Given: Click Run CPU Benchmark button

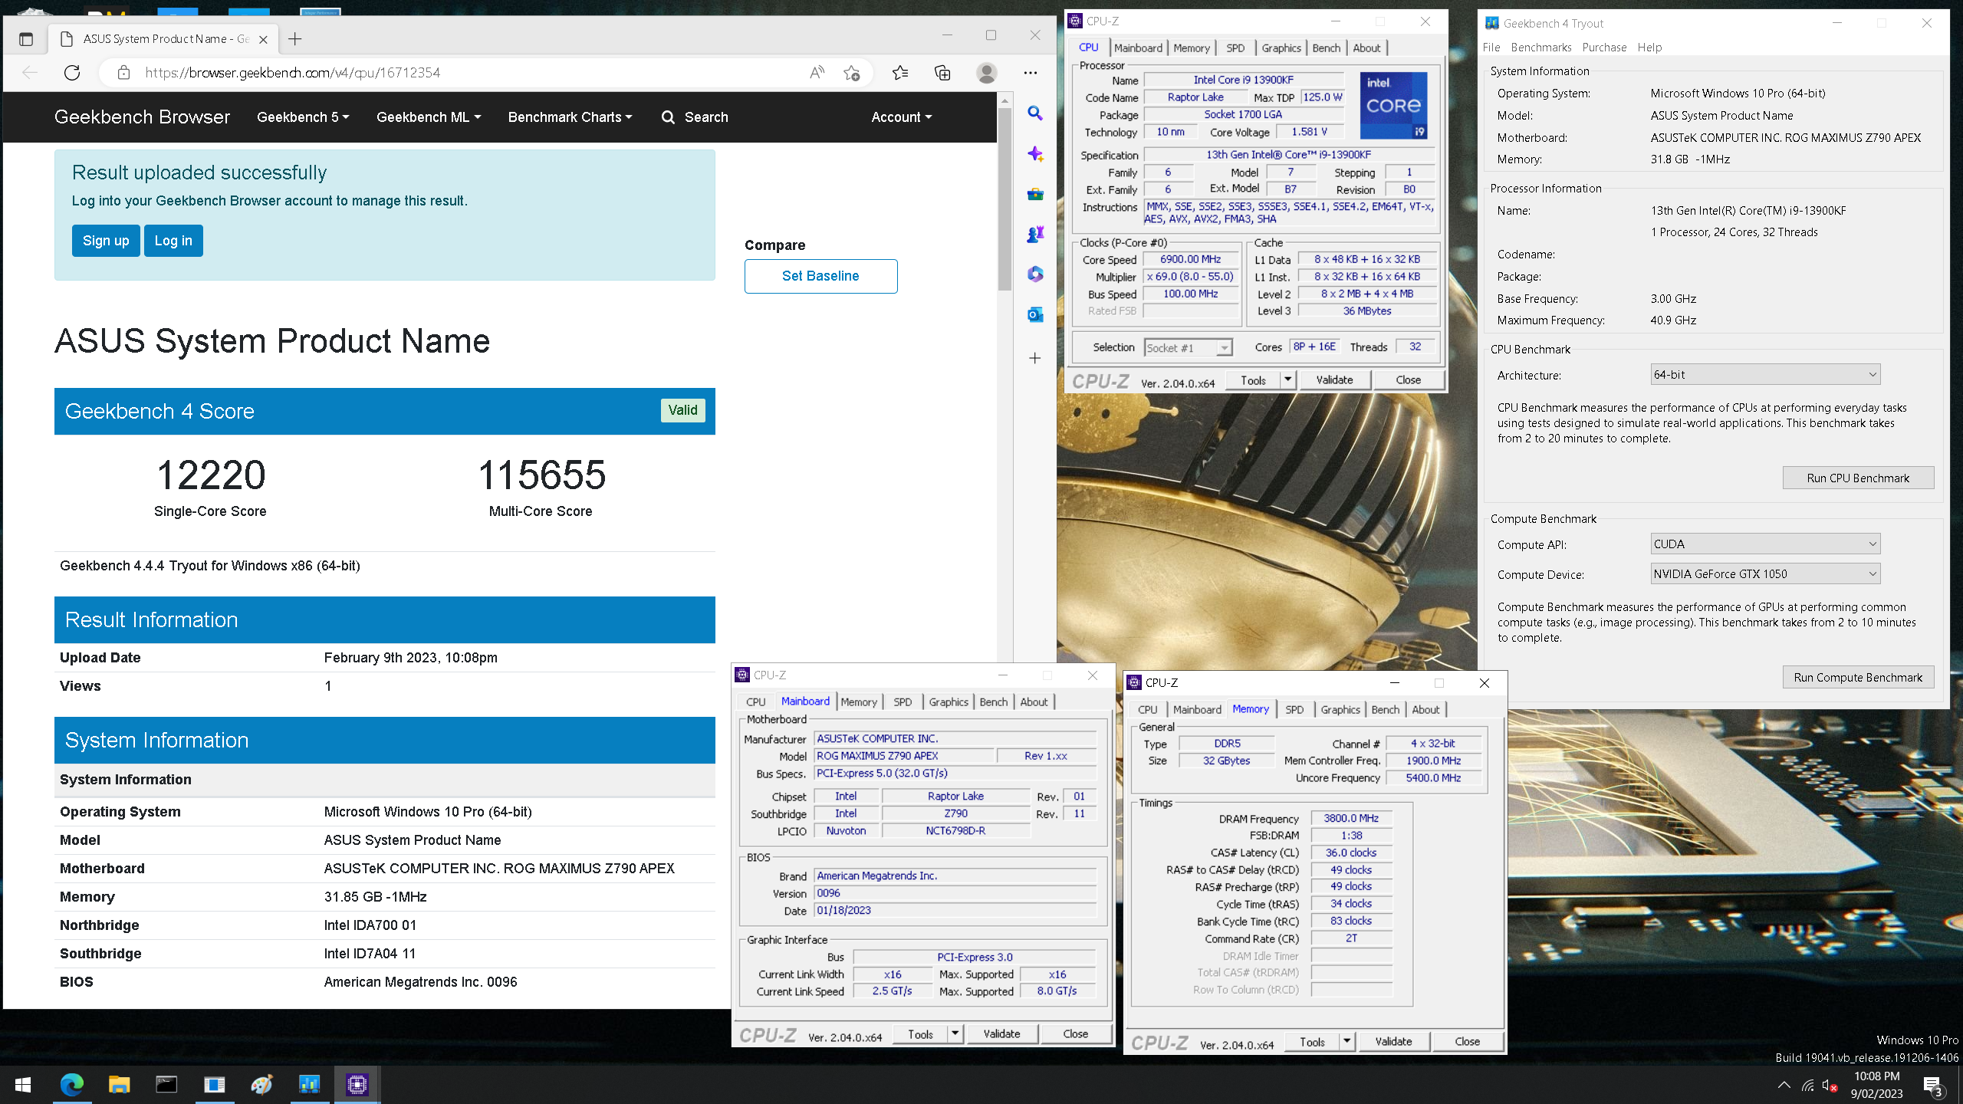Looking at the screenshot, I should [1858, 478].
